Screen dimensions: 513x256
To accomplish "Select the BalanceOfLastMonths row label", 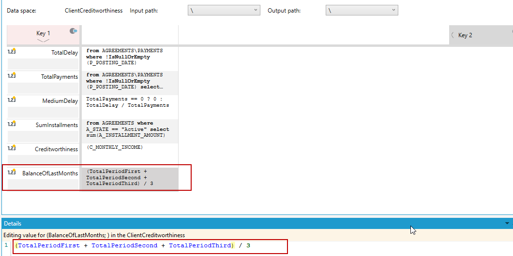I will click(50, 173).
